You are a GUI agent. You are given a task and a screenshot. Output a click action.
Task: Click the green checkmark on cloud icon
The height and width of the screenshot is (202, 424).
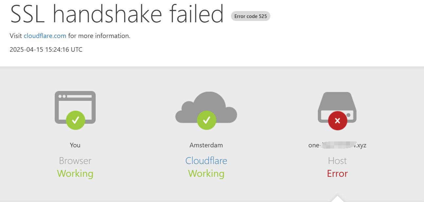(x=206, y=120)
